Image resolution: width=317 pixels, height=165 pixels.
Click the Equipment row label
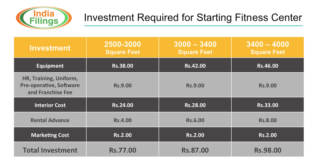(x=50, y=66)
